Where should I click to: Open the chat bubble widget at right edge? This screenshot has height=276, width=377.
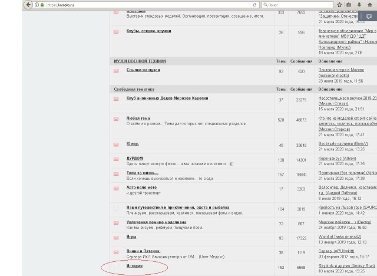coord(368,17)
